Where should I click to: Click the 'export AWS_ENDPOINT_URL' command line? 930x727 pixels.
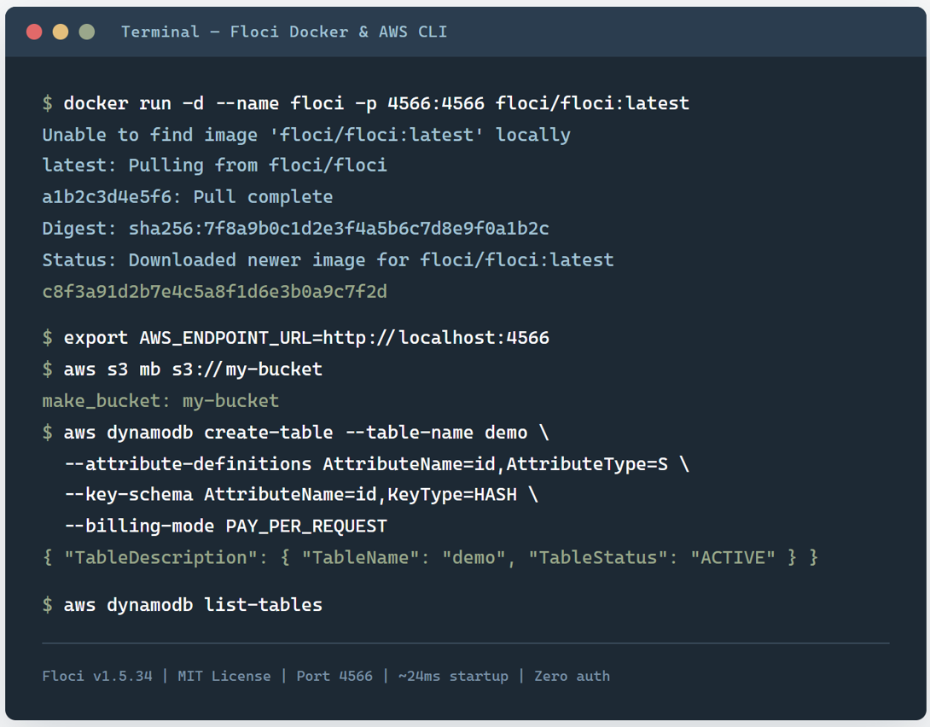coord(296,337)
